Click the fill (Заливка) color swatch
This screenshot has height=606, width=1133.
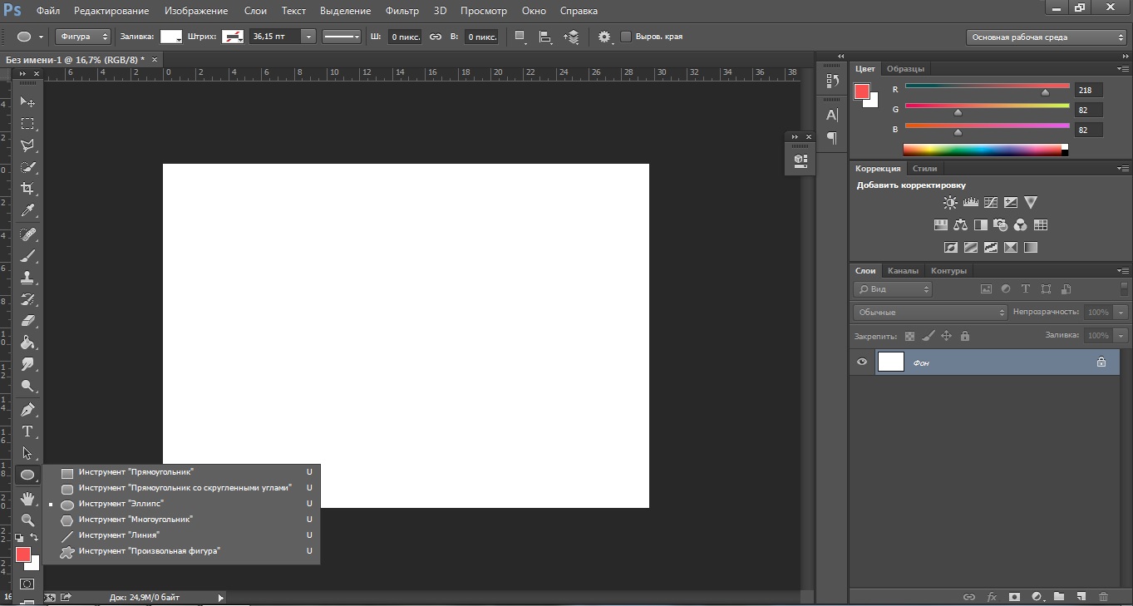171,37
